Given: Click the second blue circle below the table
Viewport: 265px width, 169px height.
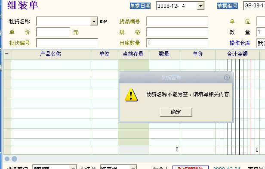Looking at the screenshot, I should [14, 159].
